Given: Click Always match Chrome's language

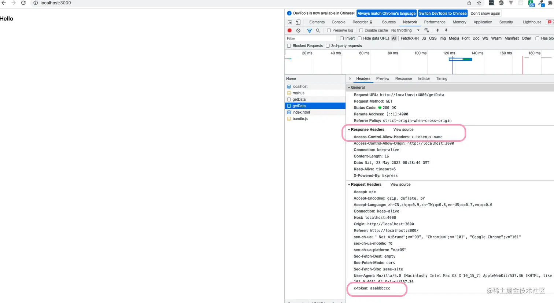Looking at the screenshot, I should [387, 14].
